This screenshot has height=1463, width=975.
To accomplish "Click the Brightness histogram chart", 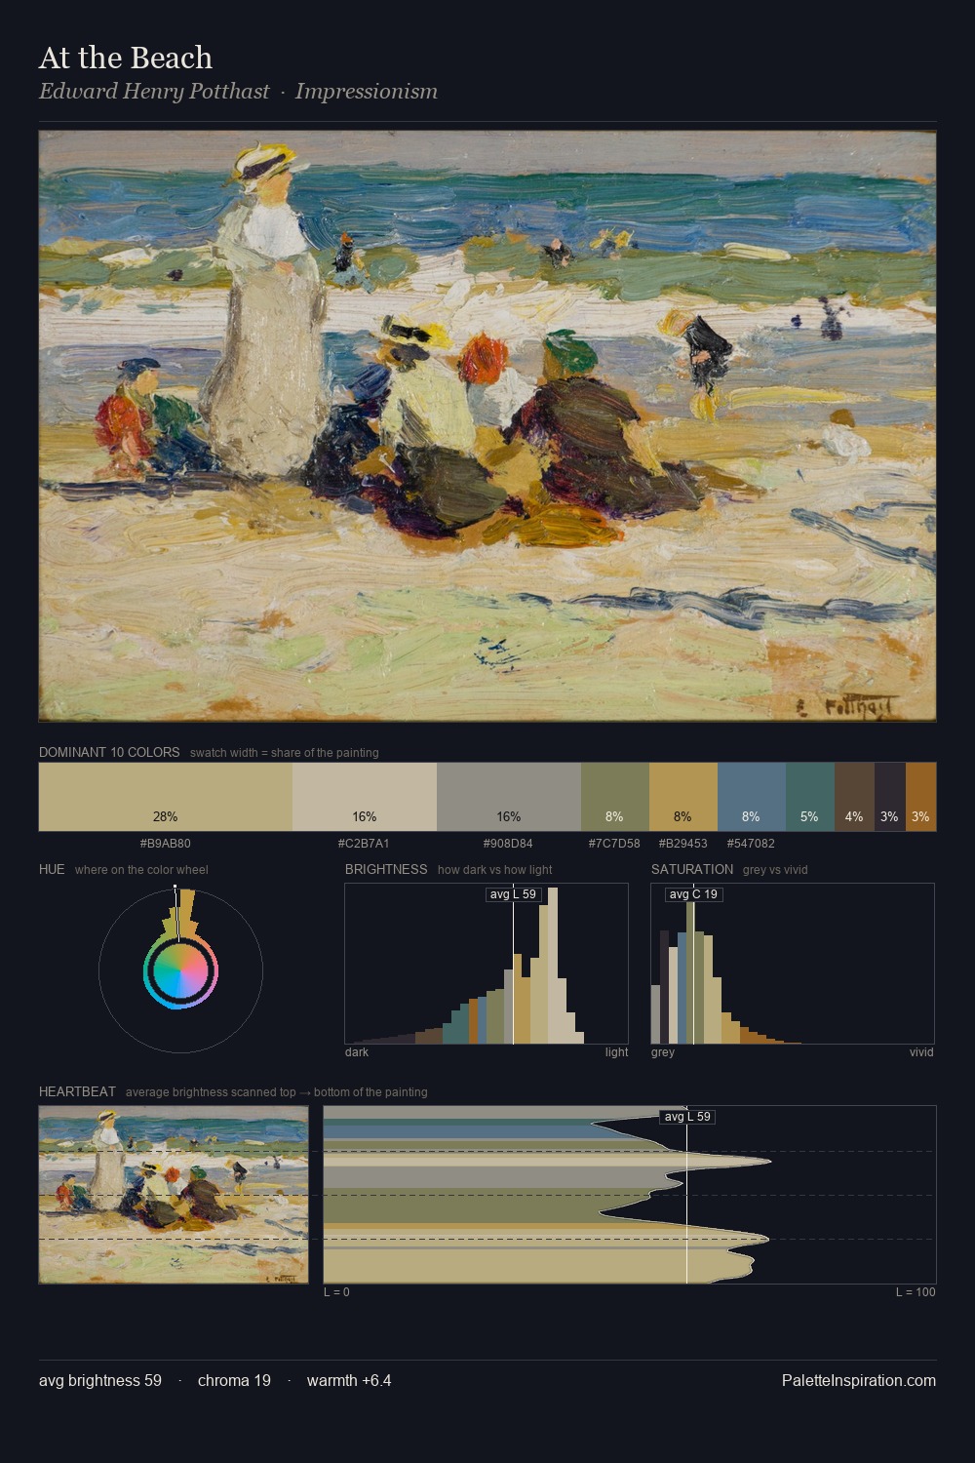I will click(487, 964).
